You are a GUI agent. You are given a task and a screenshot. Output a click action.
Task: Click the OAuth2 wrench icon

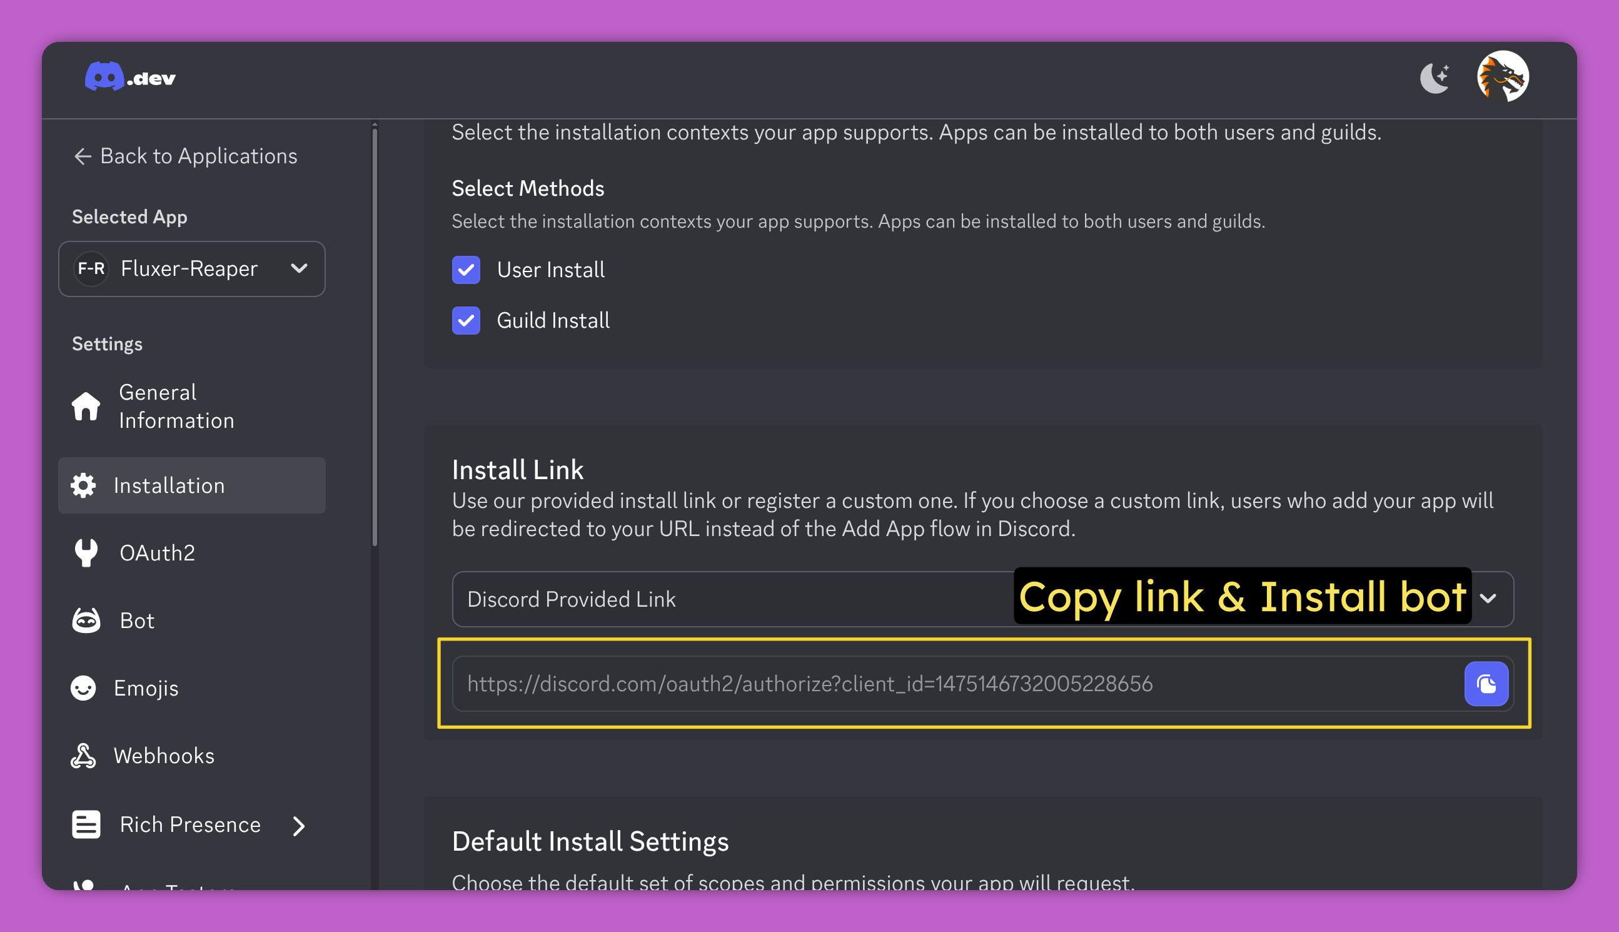(x=86, y=552)
